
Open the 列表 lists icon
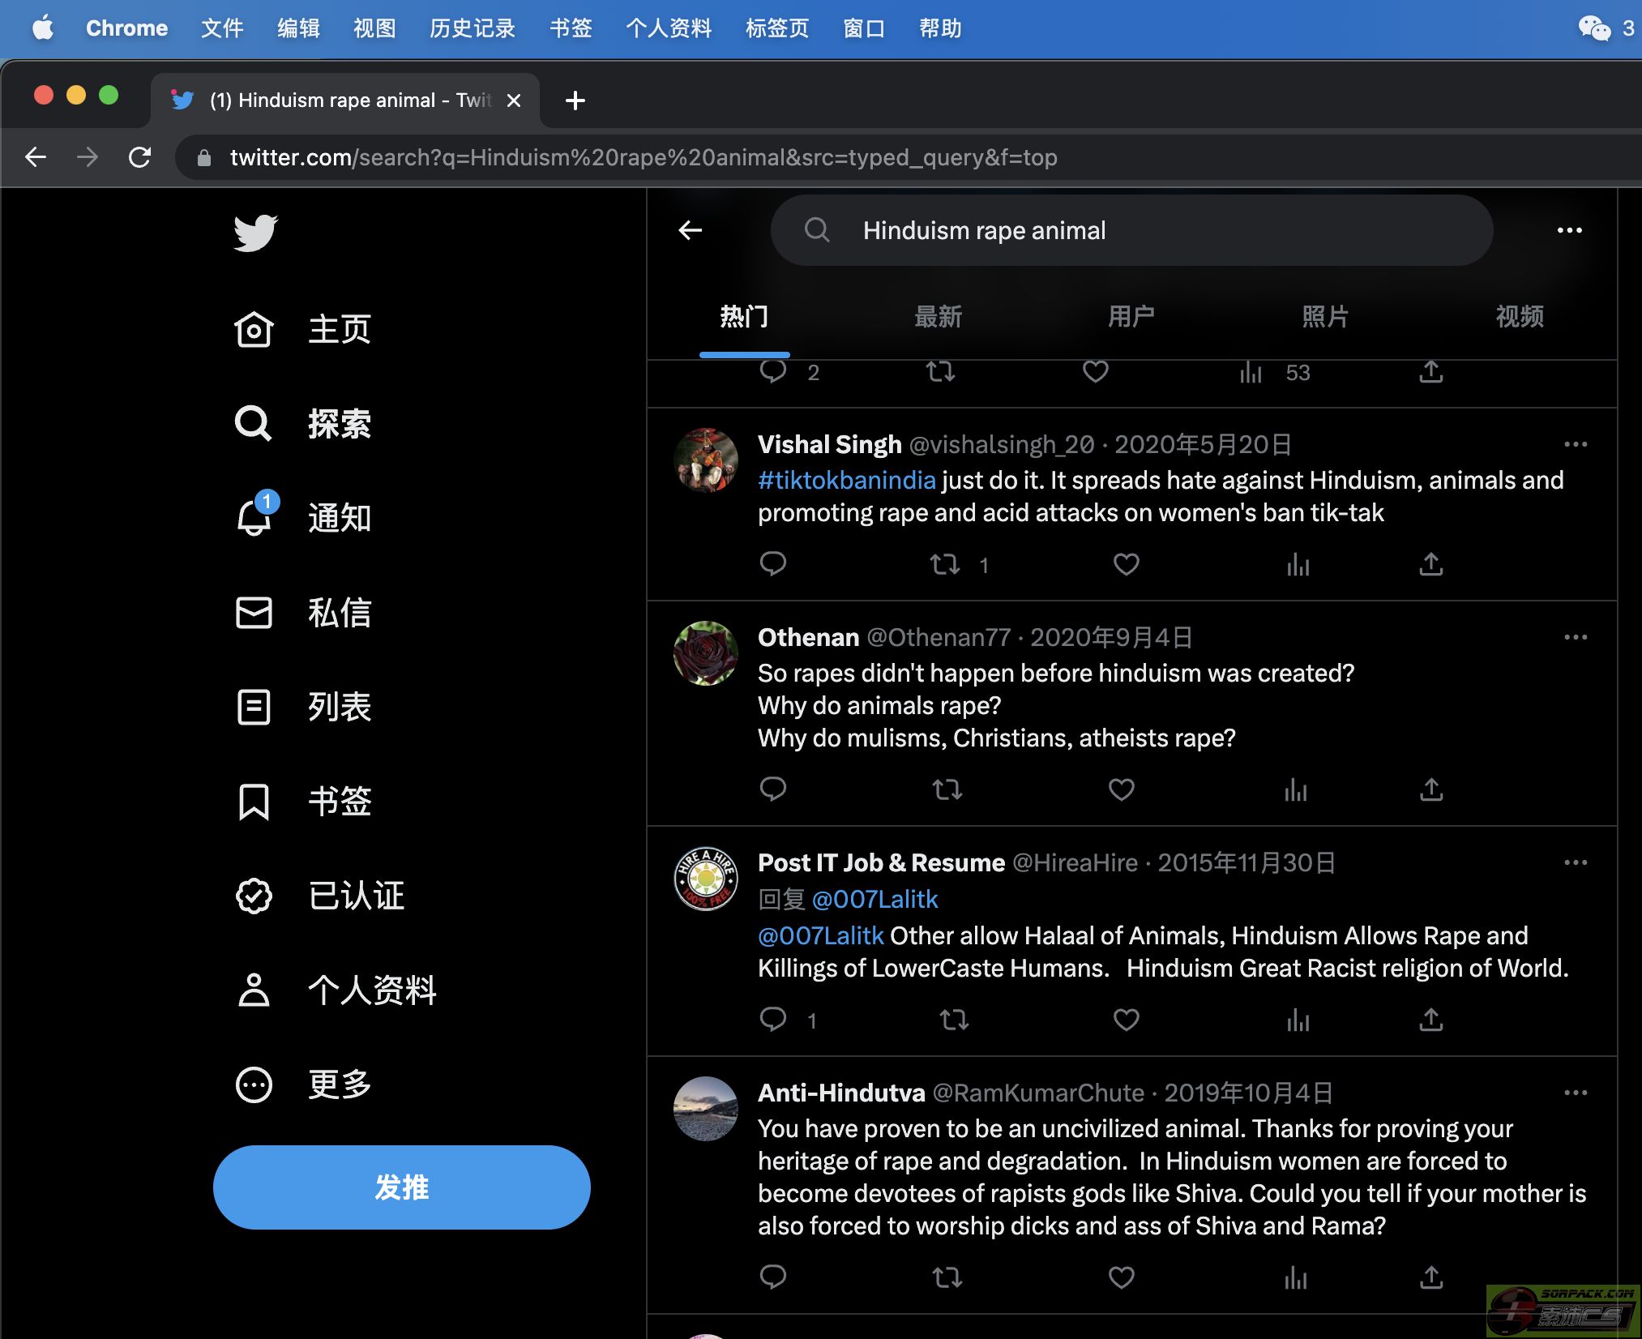pos(254,707)
